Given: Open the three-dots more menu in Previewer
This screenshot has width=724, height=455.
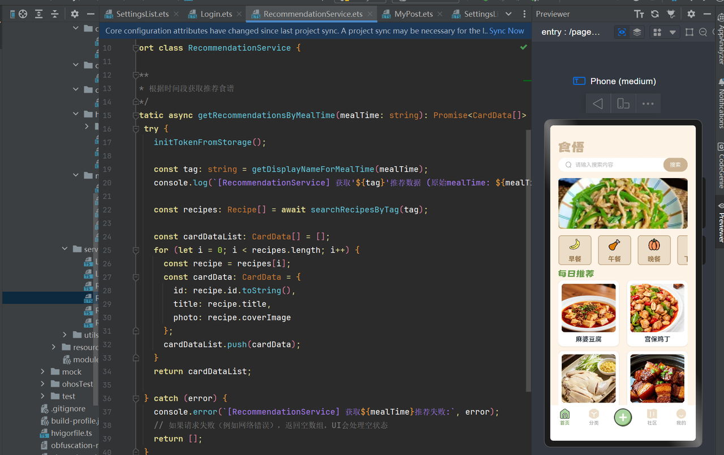Looking at the screenshot, I should point(648,103).
